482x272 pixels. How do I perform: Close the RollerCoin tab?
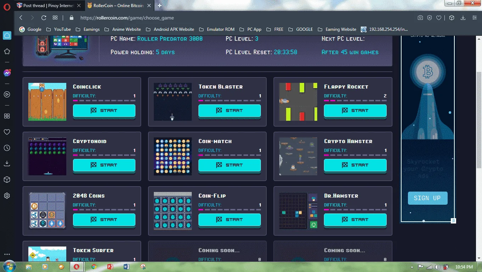tap(149, 6)
